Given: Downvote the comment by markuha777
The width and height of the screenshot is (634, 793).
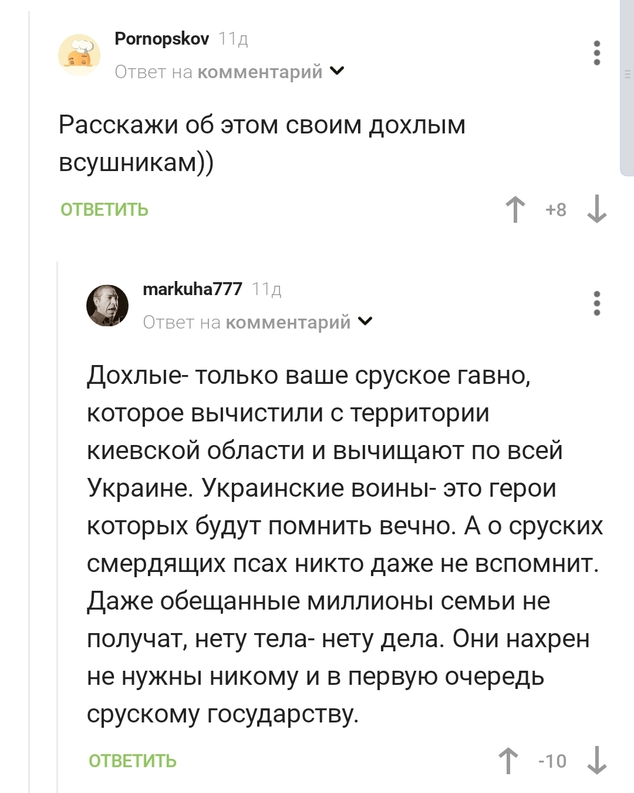Looking at the screenshot, I should (x=596, y=761).
